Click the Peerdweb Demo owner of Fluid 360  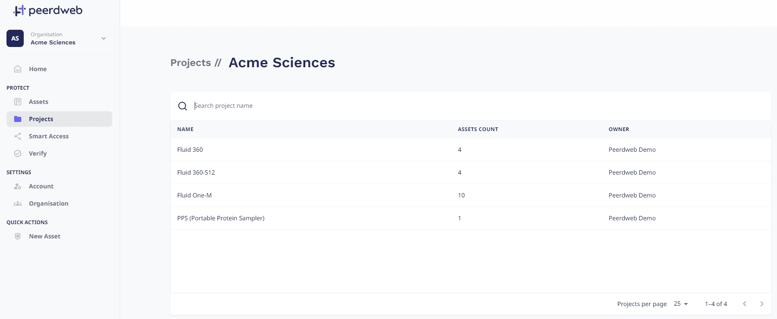click(632, 150)
